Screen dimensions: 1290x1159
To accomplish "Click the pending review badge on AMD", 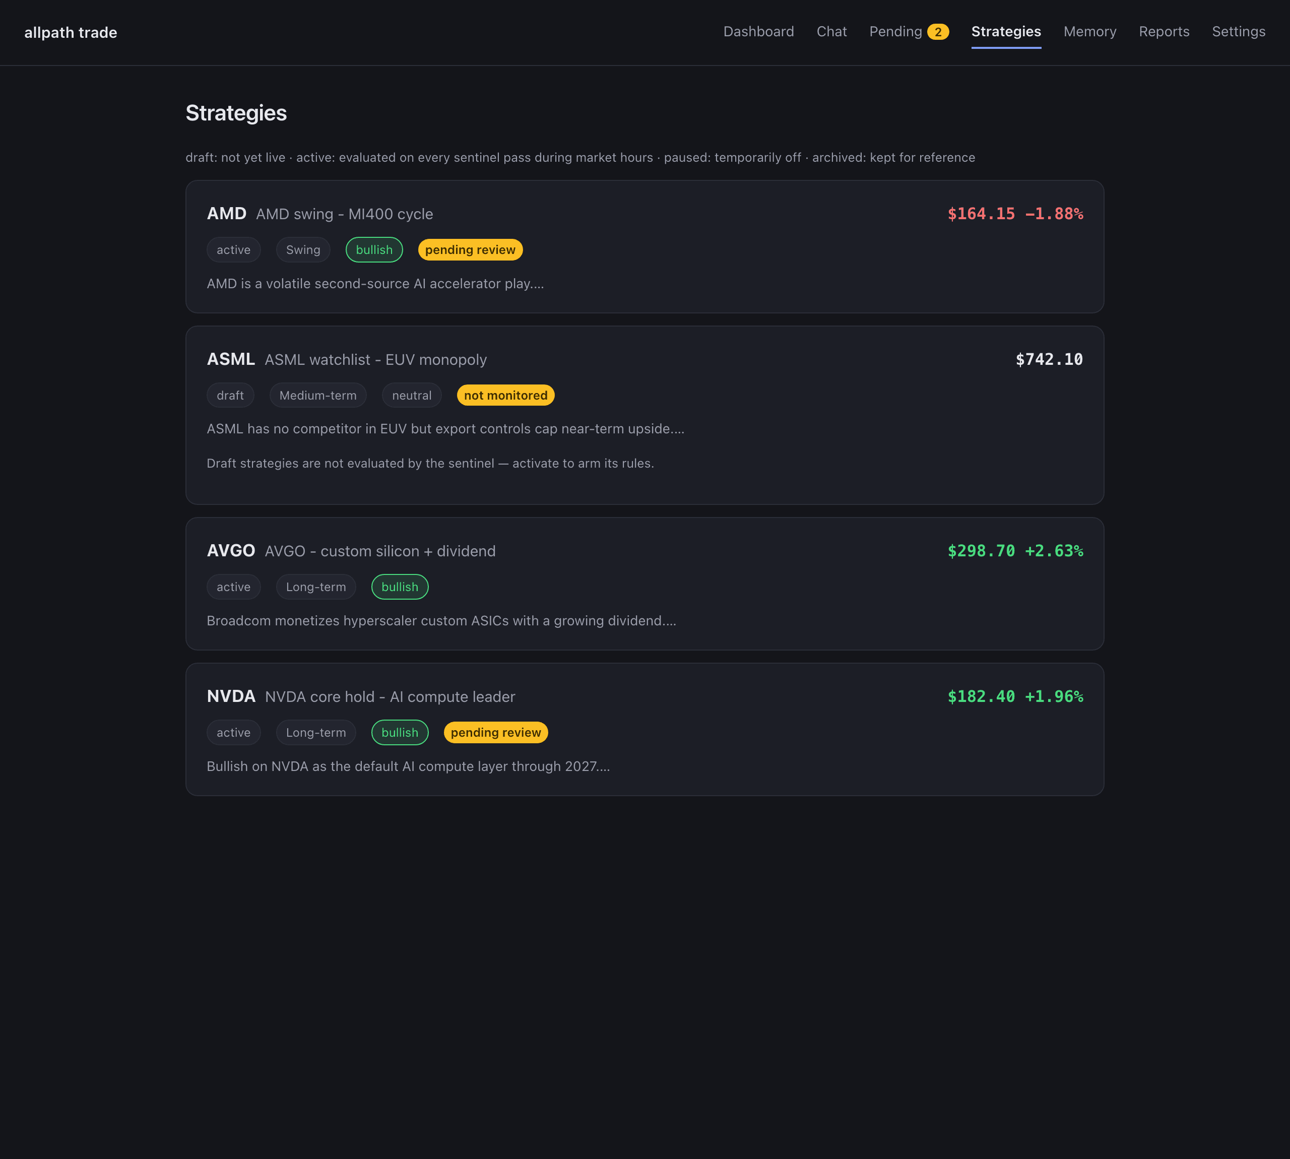I will click(470, 250).
